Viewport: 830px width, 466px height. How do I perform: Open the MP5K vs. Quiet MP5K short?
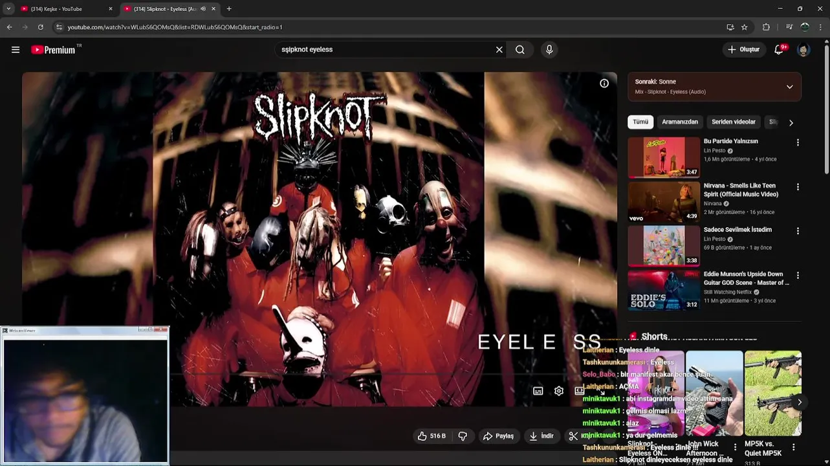click(x=773, y=394)
